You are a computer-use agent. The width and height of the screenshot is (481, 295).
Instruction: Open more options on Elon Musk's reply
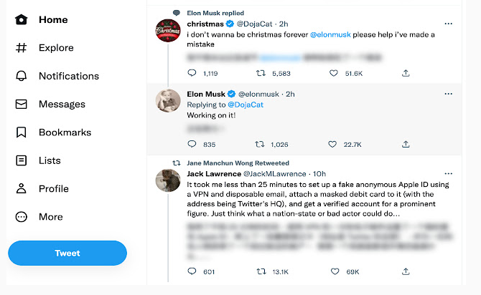click(x=449, y=94)
